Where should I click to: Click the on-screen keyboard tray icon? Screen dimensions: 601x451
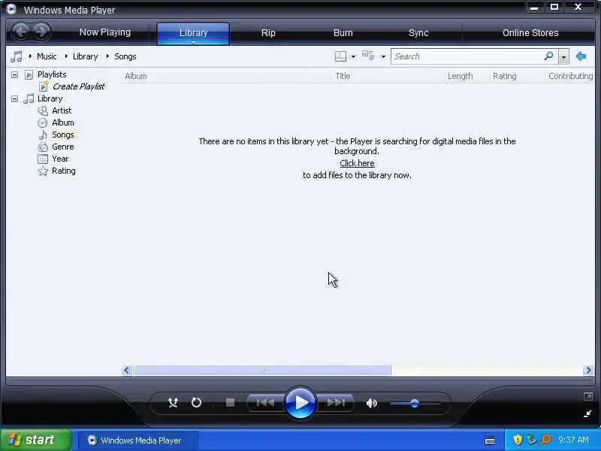click(x=490, y=440)
